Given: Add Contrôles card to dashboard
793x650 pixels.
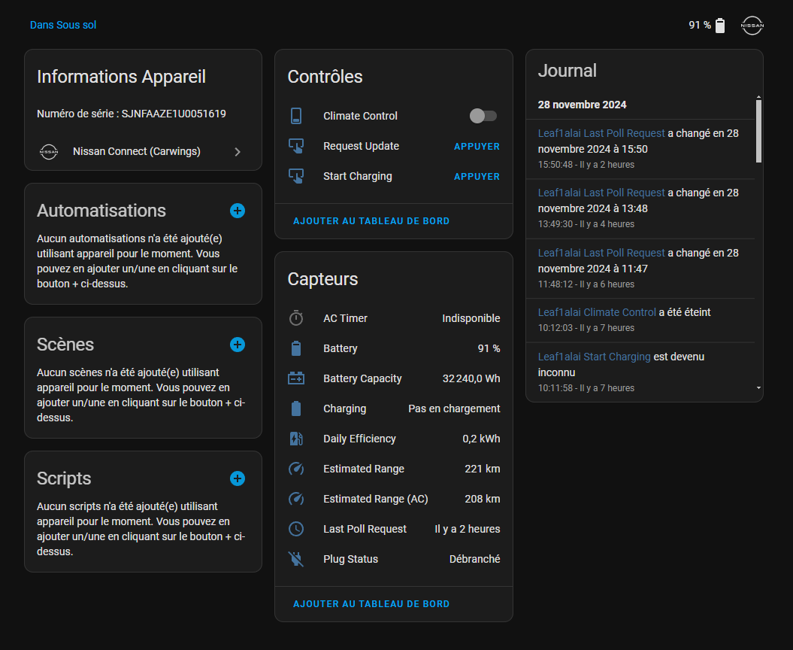Looking at the screenshot, I should 371,221.
